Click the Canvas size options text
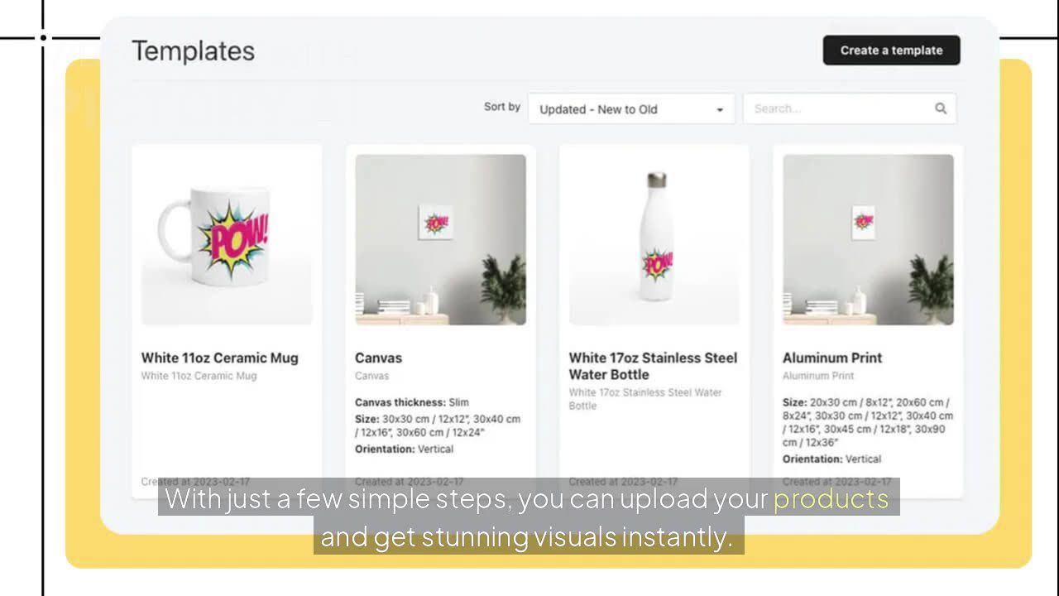1059x596 pixels. [x=438, y=425]
